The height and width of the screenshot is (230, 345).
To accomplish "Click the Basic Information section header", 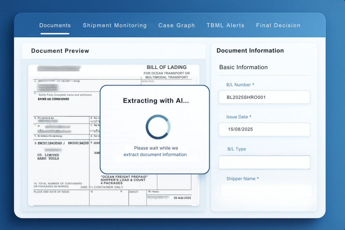I will click(244, 67).
